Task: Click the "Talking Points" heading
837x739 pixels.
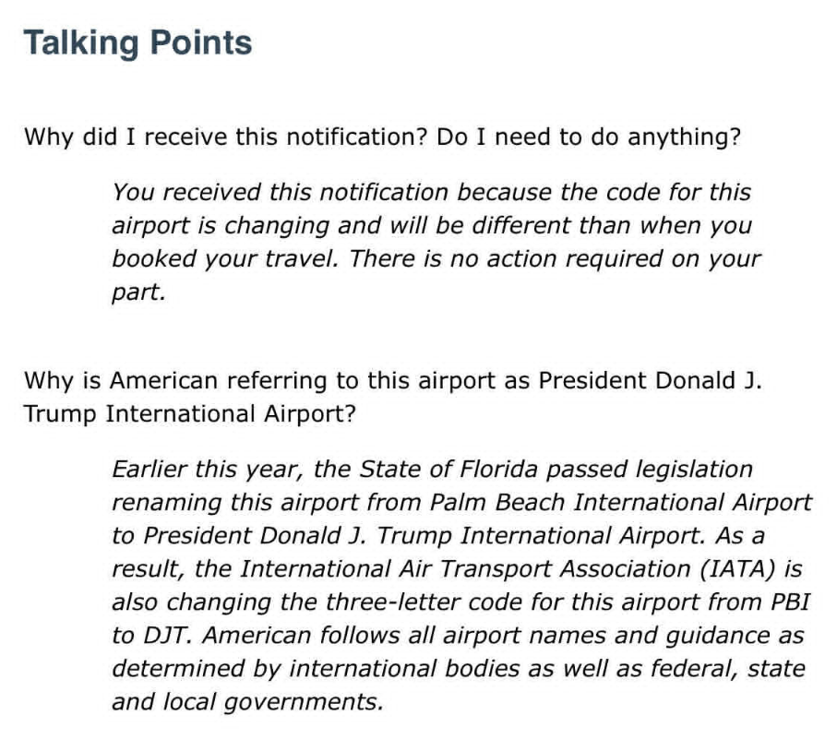Action: tap(138, 43)
